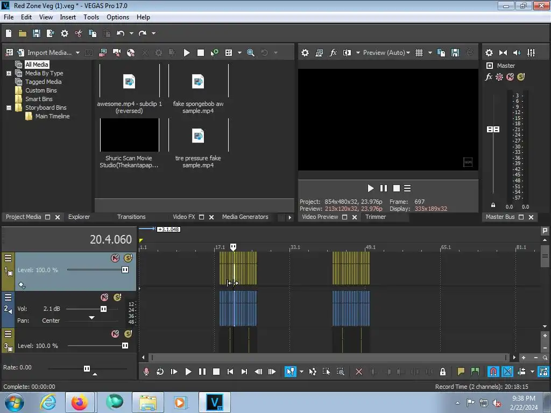Select the Smart Bins folder
The height and width of the screenshot is (413, 551).
pyautogui.click(x=39, y=99)
